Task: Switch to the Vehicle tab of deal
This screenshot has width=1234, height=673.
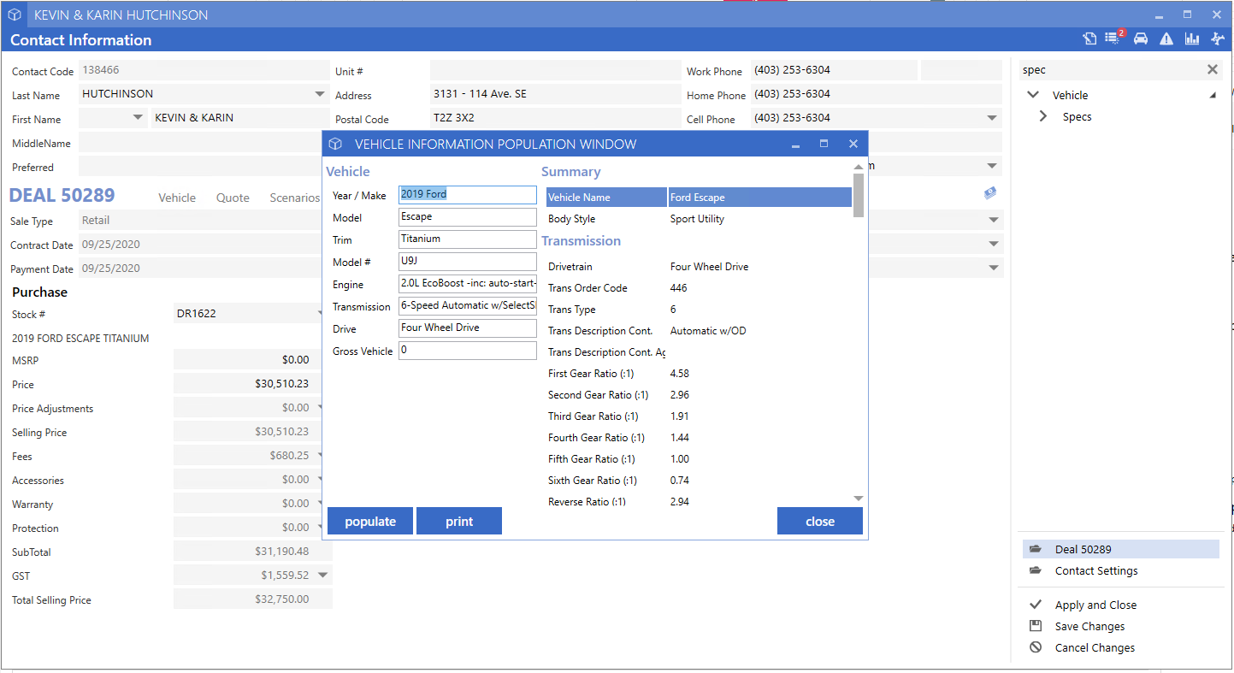Action: pos(177,198)
